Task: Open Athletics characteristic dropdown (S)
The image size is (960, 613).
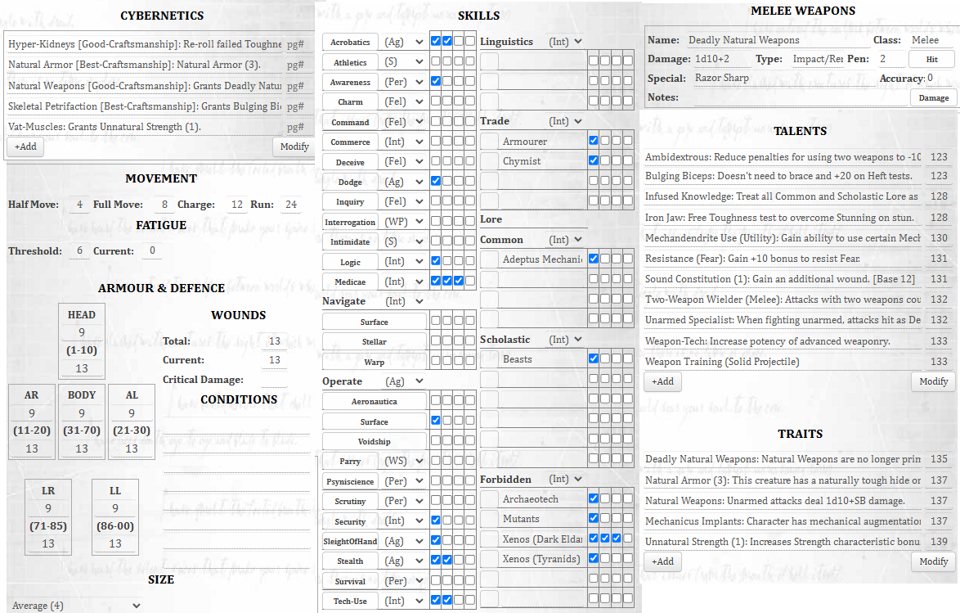Action: coord(404,62)
